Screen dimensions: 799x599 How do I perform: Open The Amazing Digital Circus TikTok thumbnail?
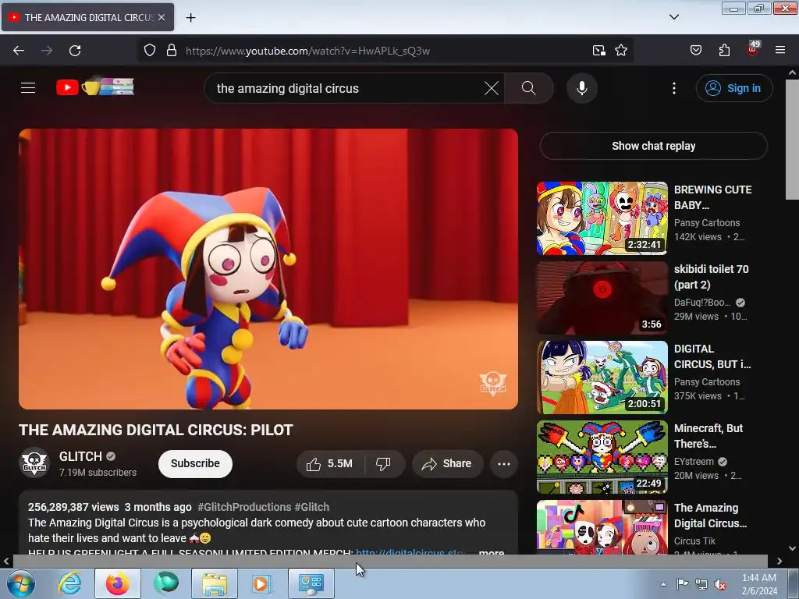pyautogui.click(x=602, y=527)
